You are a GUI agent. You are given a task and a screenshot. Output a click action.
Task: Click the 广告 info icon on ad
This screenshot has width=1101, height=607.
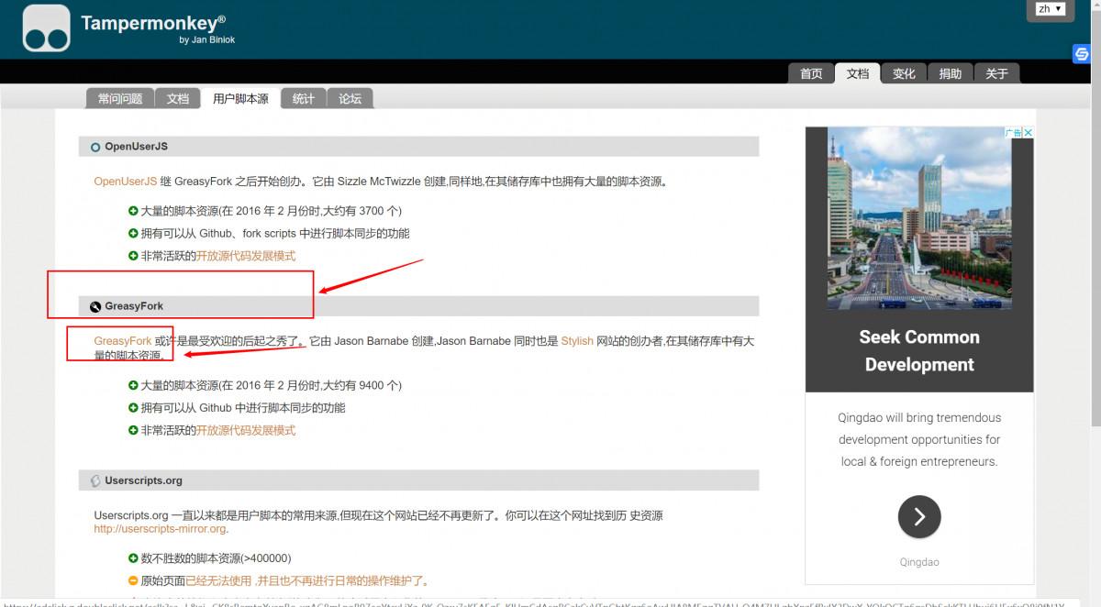[1013, 132]
